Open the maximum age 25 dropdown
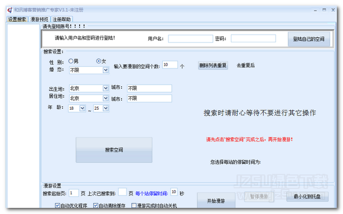 coord(105,108)
